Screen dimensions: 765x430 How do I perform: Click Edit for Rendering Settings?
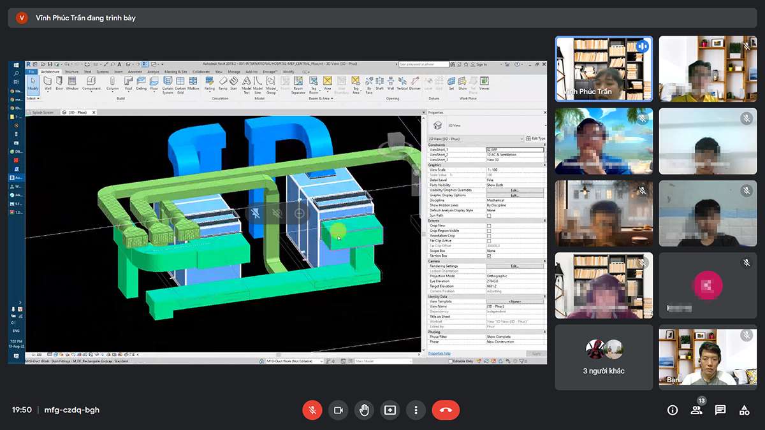coord(515,266)
